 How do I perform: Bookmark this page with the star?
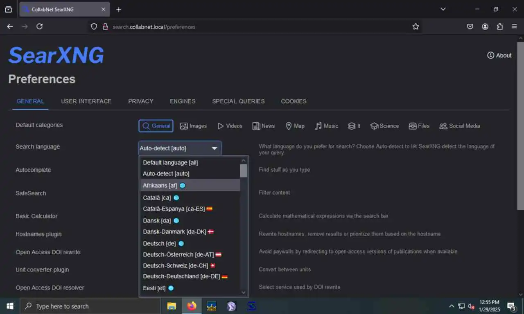tap(416, 27)
